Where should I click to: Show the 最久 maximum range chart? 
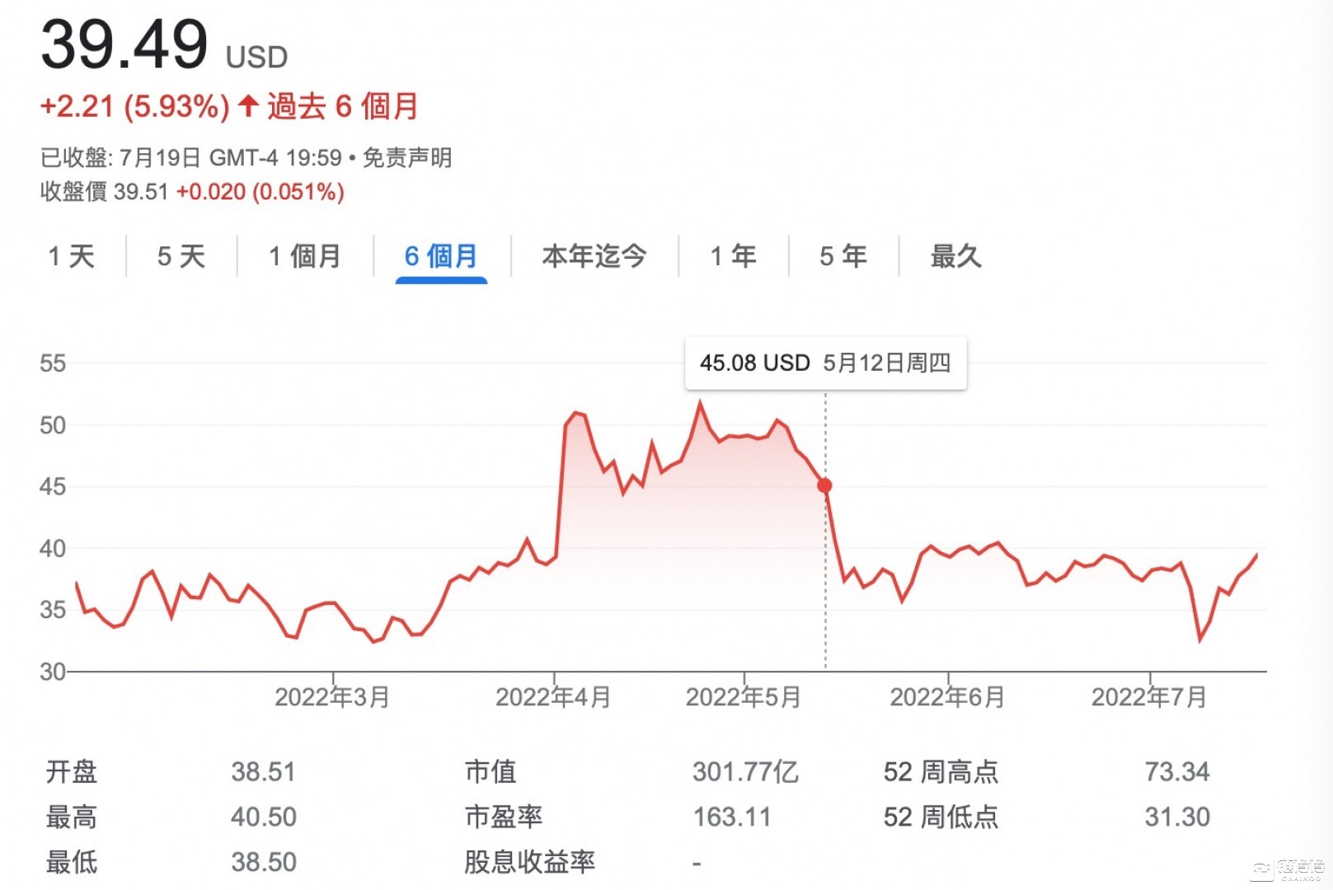pyautogui.click(x=956, y=256)
